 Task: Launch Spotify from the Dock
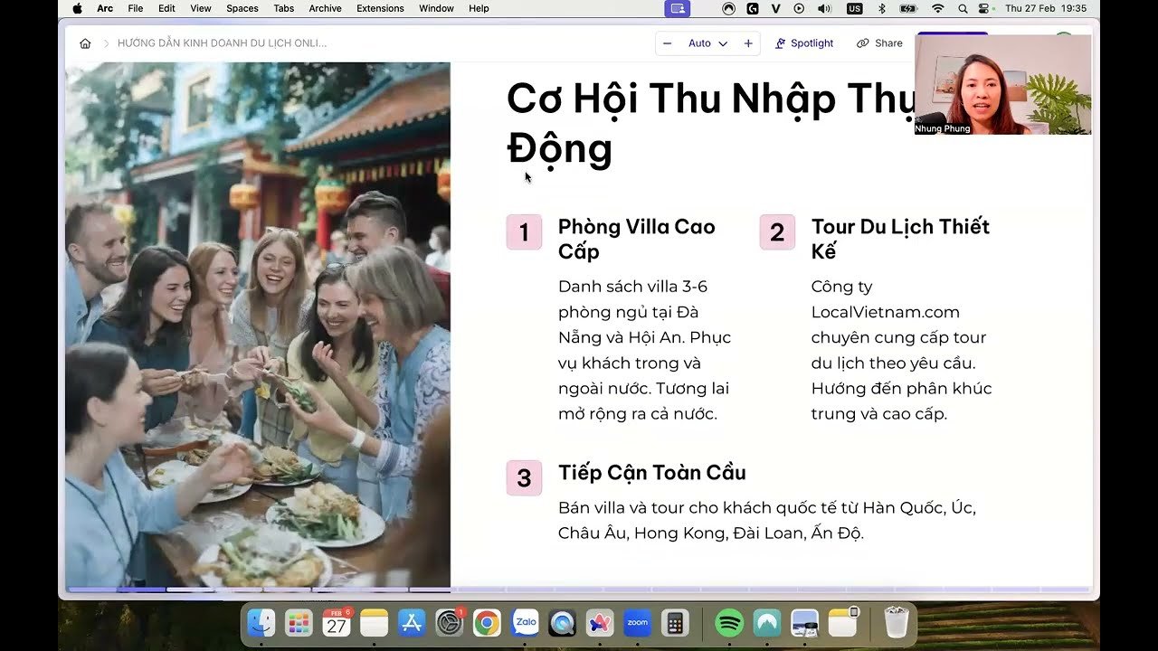[728, 623]
